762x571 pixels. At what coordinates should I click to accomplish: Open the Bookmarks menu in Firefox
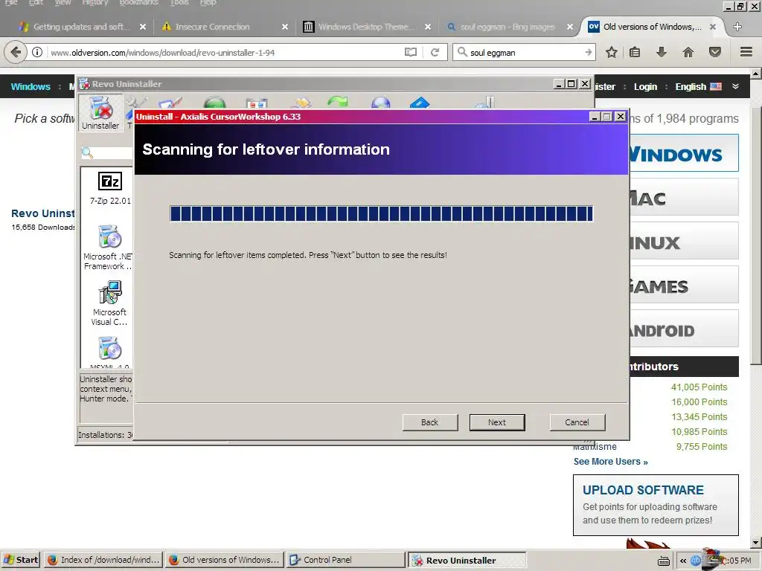138,3
